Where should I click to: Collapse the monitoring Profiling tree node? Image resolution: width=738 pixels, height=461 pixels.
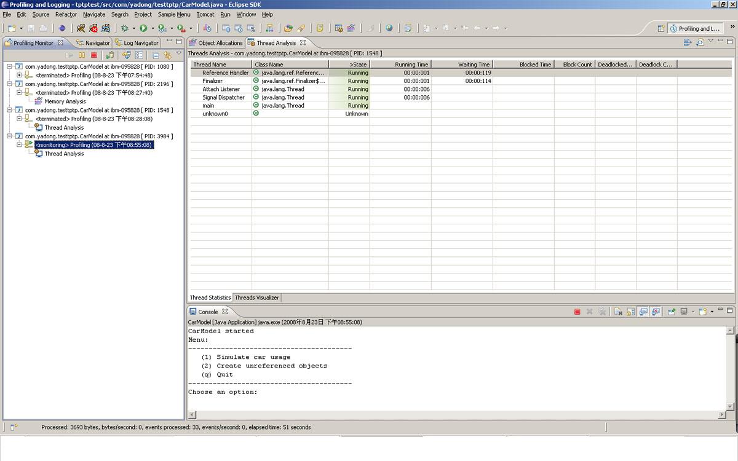(x=19, y=145)
